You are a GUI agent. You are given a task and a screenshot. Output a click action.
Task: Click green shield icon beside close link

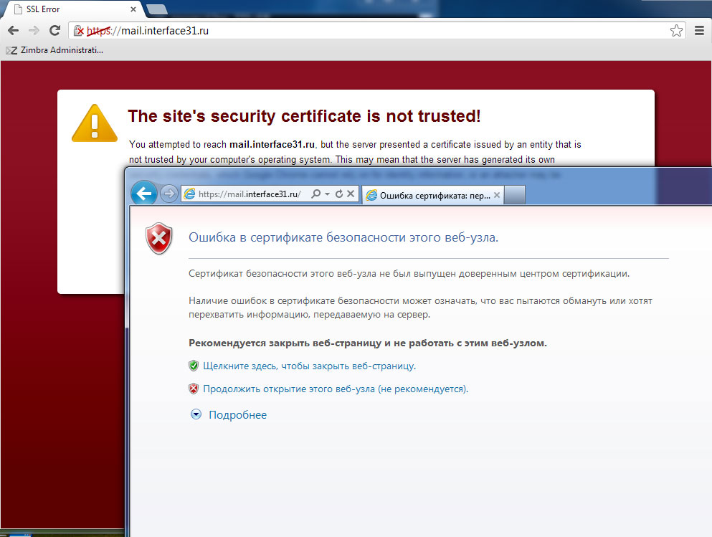[x=194, y=366]
